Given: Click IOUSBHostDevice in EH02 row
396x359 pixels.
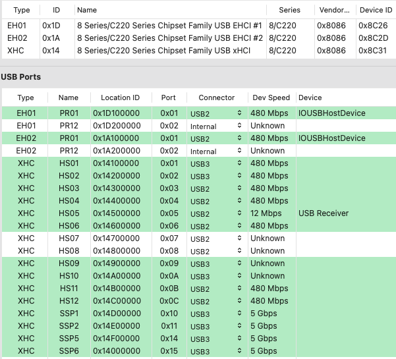Looking at the screenshot, I should pos(332,138).
